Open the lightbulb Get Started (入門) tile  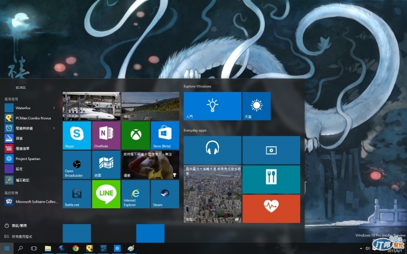(212, 106)
